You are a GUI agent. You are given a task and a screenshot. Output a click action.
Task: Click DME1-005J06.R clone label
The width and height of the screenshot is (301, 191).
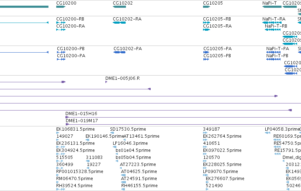click(x=122, y=78)
